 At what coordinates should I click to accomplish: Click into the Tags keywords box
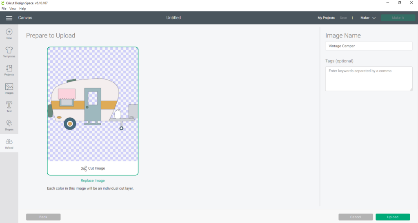(x=369, y=79)
